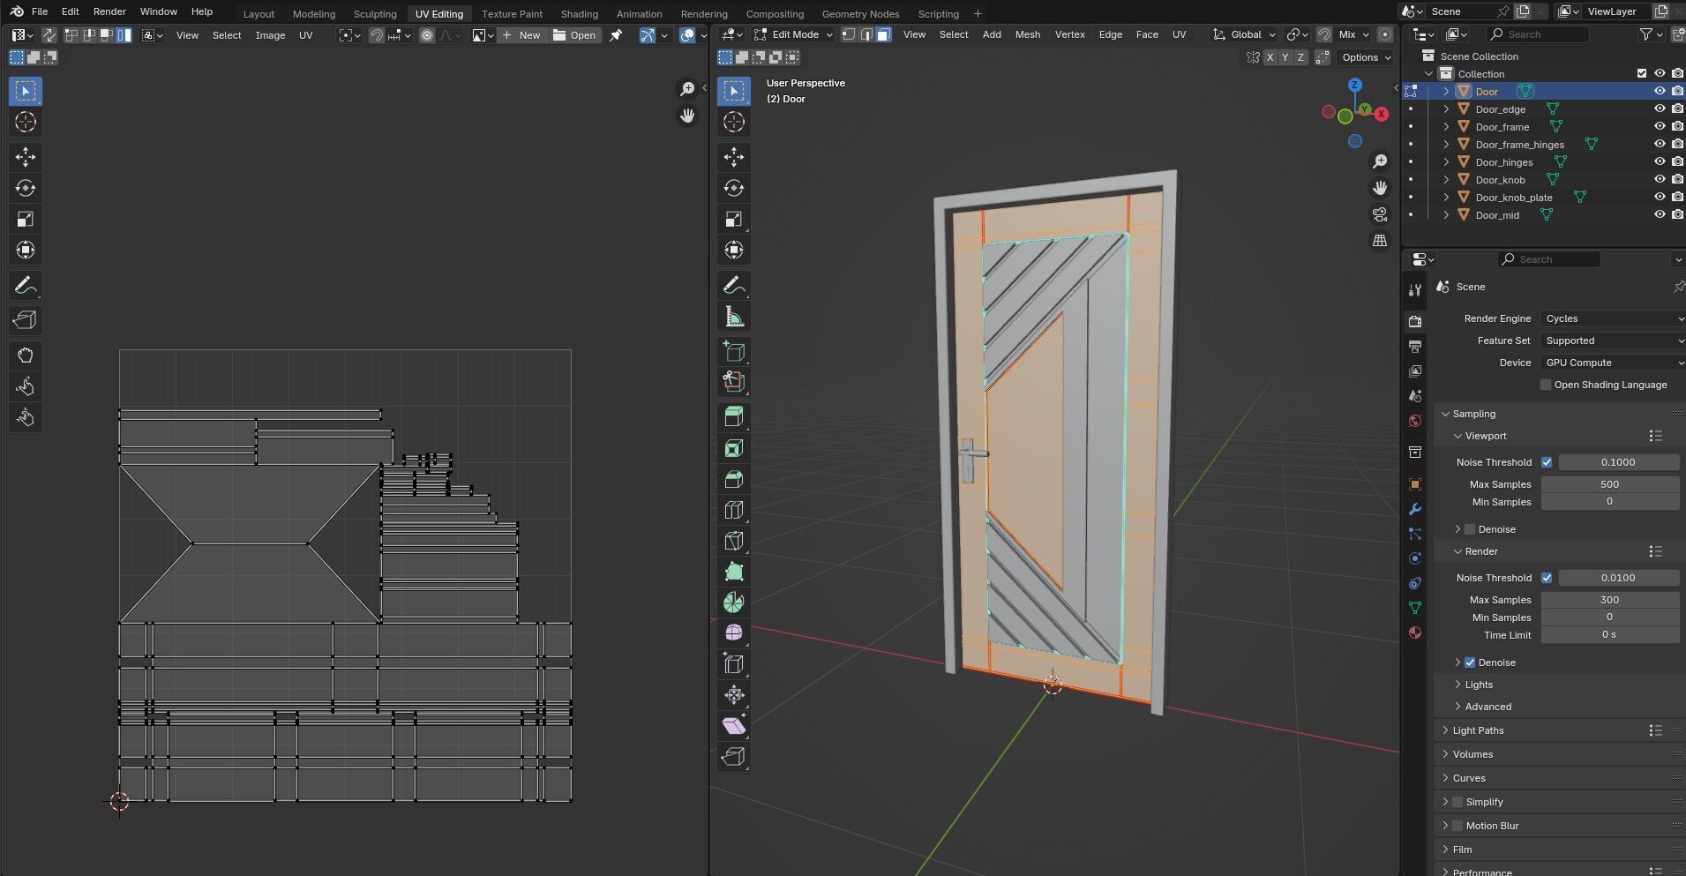This screenshot has height=876, width=1686.
Task: Select the Annotate tool in 3D viewport
Action: coord(734,286)
